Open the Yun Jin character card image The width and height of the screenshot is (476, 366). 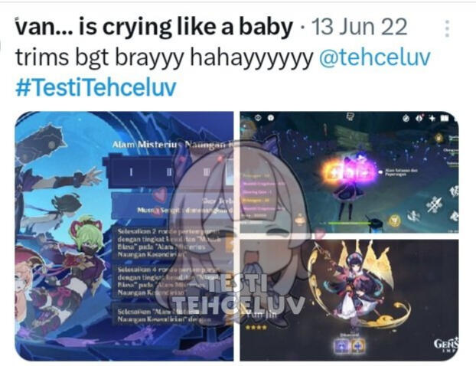click(349, 300)
